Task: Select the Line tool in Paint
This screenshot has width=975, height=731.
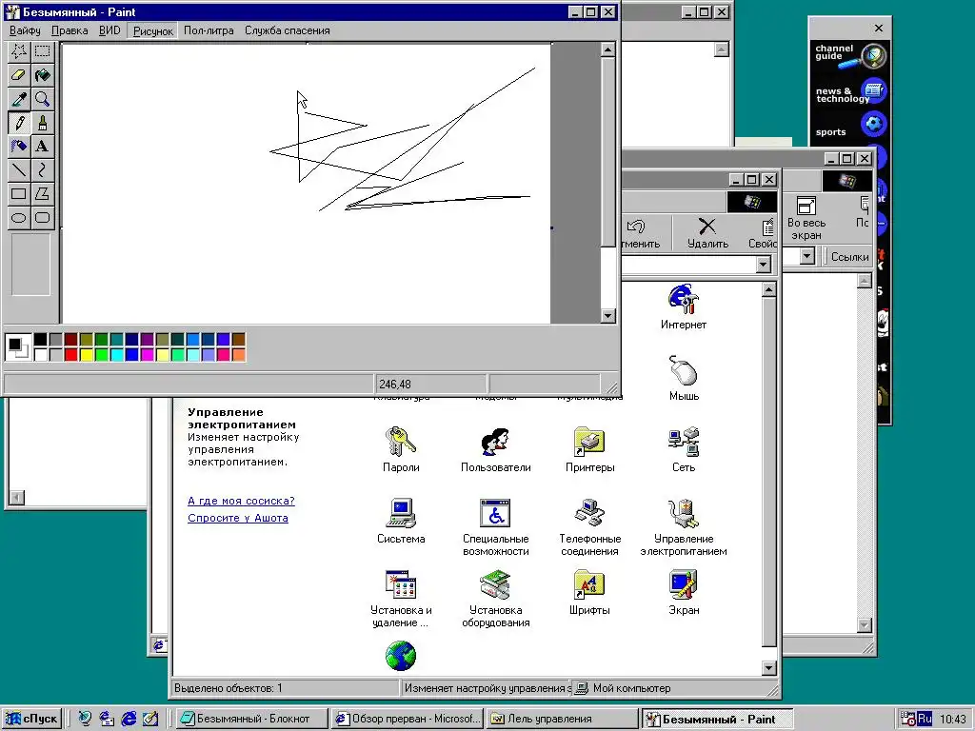Action: [19, 169]
